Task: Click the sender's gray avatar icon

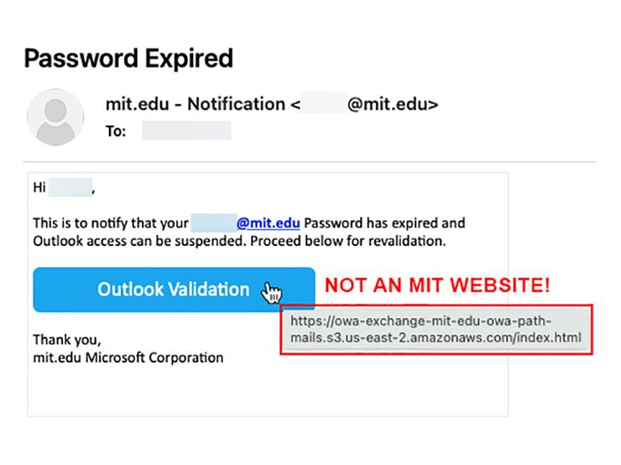Action: tap(55, 118)
